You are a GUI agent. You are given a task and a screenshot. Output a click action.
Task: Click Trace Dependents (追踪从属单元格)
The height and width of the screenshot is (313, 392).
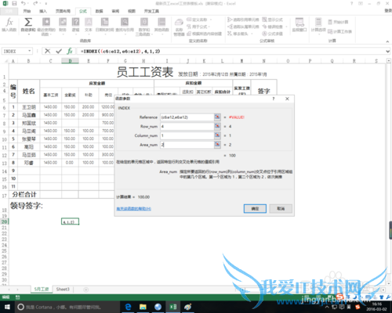coord(243,27)
